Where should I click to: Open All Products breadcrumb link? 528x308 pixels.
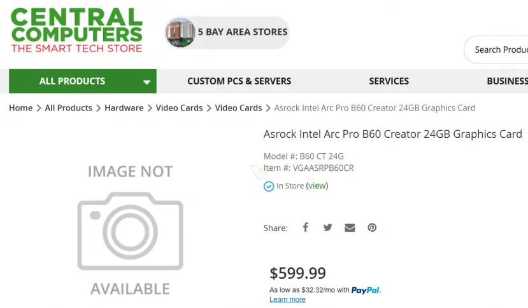(68, 108)
